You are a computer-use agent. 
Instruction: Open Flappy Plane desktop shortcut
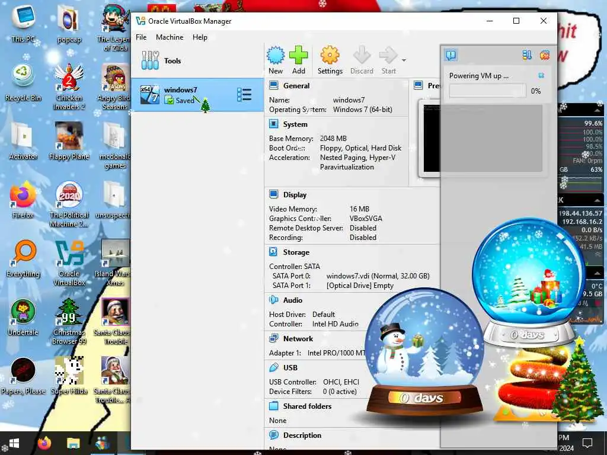[69, 141]
